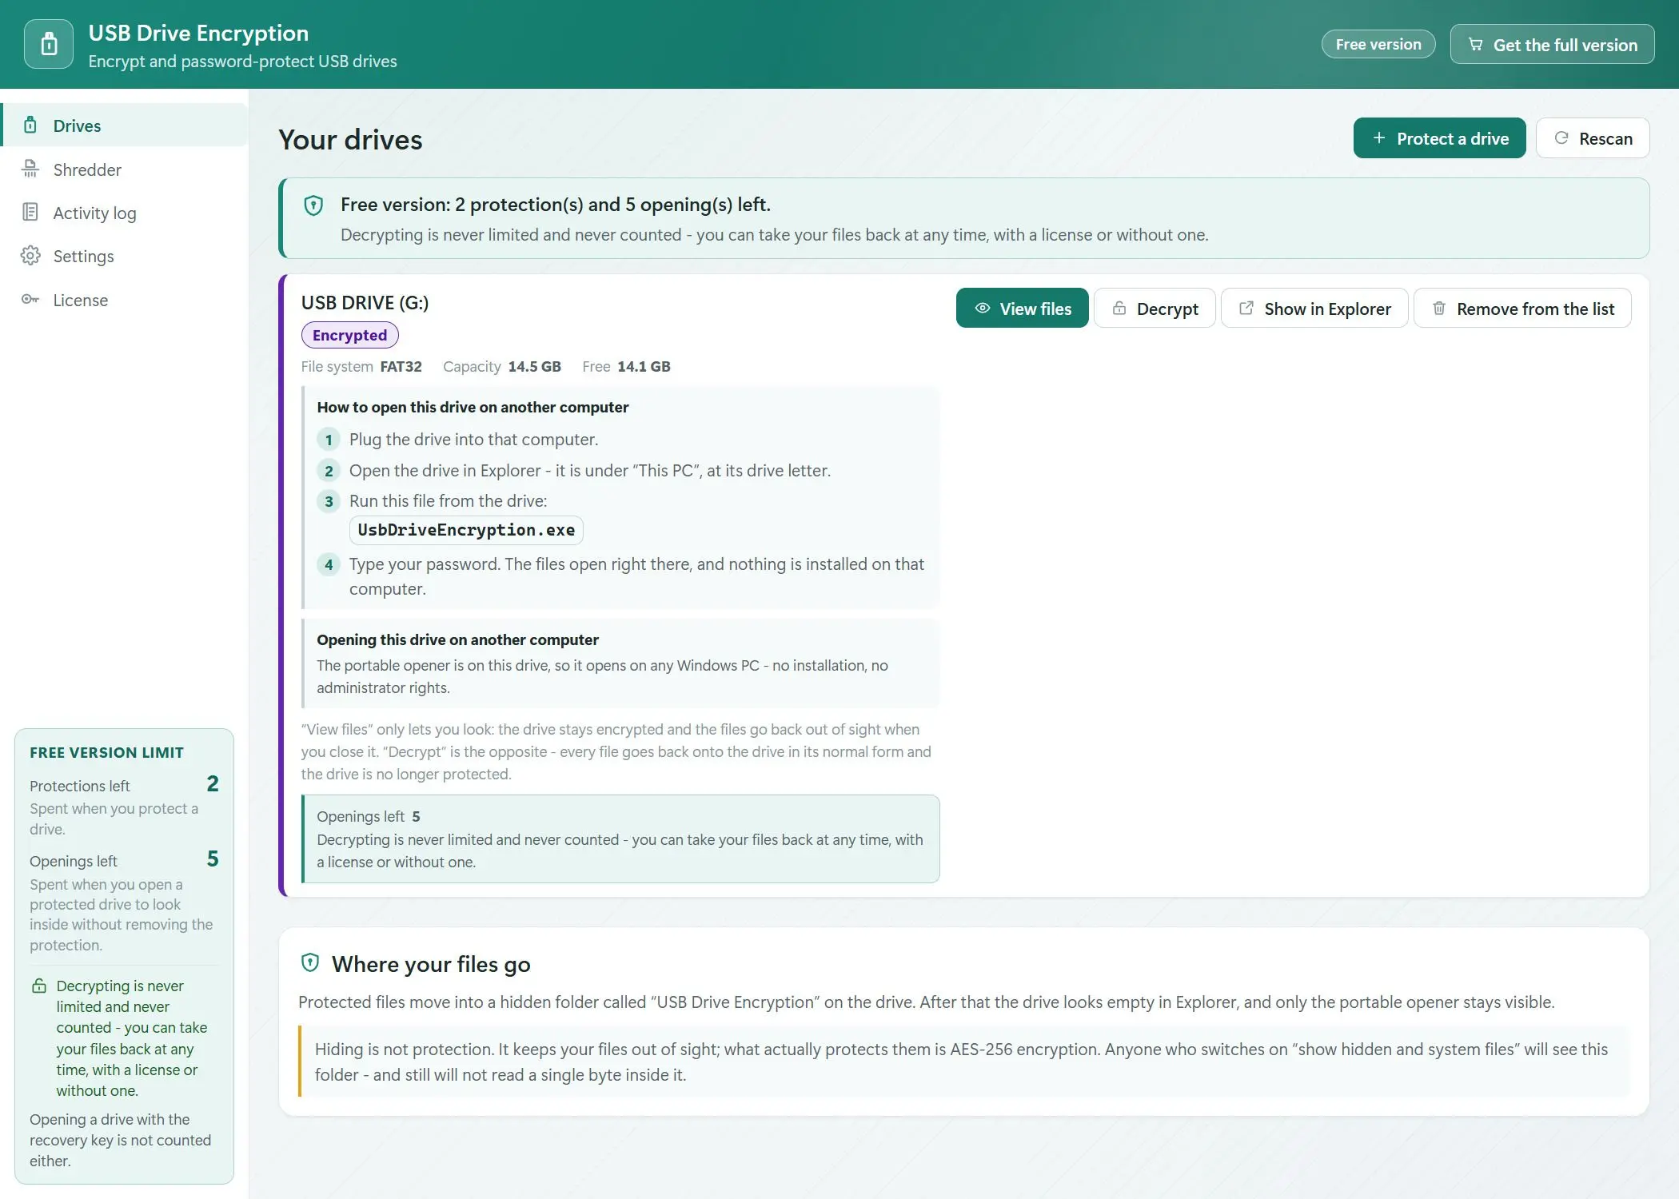The width and height of the screenshot is (1679, 1199).
Task: Click the shield icon in the free version banner
Action: tap(313, 205)
